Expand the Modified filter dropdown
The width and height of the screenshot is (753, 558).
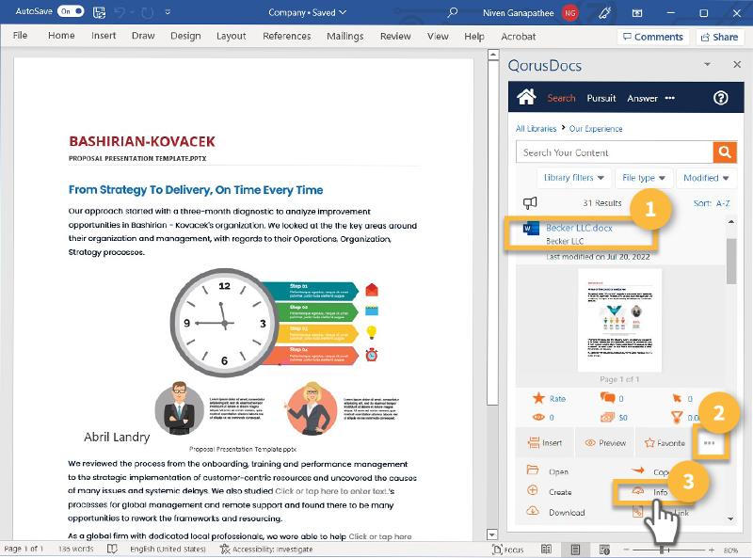click(705, 178)
